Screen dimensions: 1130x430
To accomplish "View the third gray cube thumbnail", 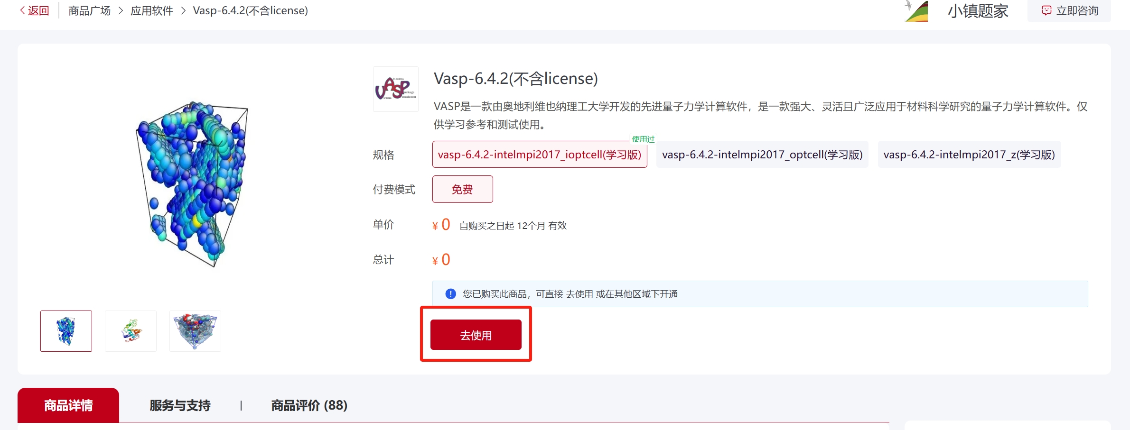I will pyautogui.click(x=195, y=331).
